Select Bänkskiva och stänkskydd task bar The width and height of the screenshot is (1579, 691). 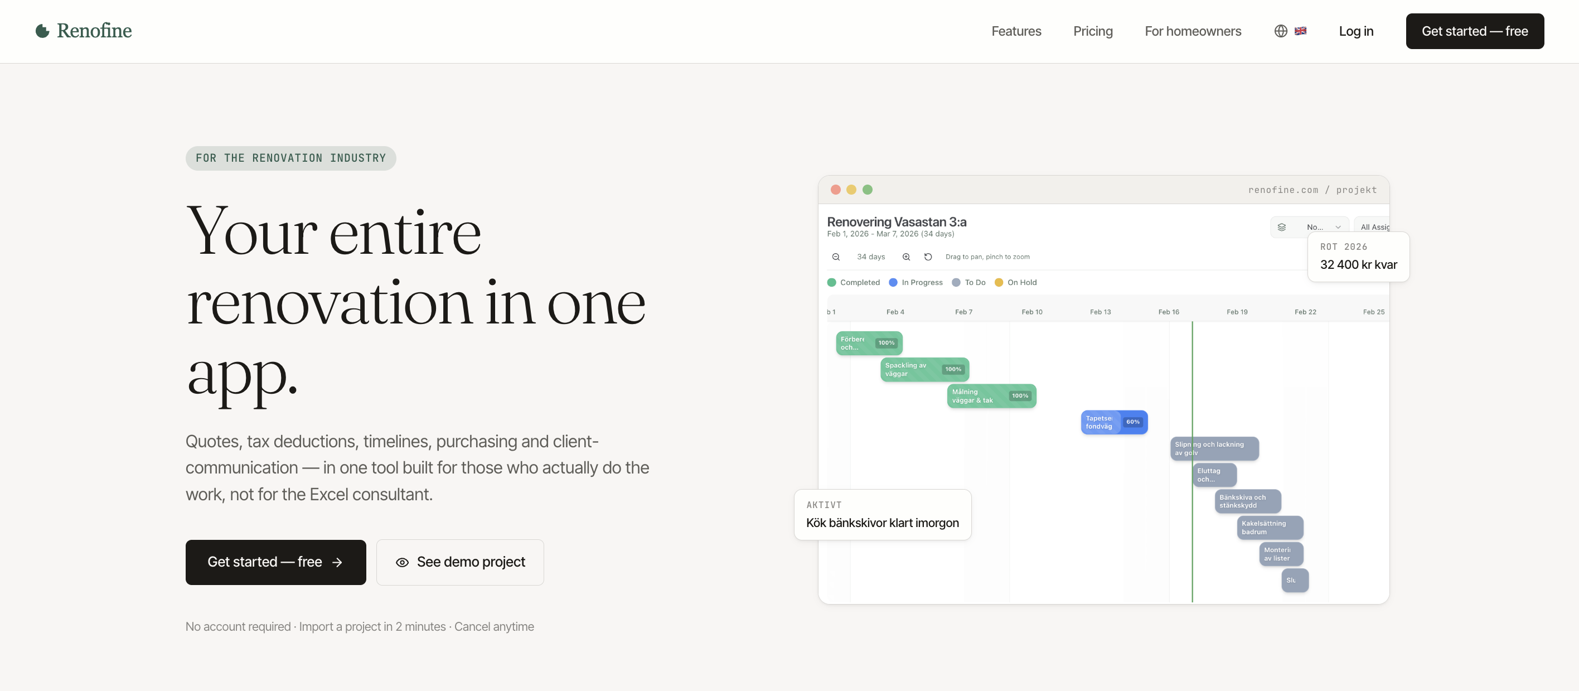1247,501
